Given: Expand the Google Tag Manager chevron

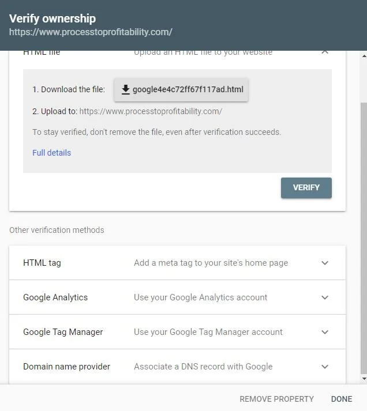Looking at the screenshot, I should coord(325,332).
